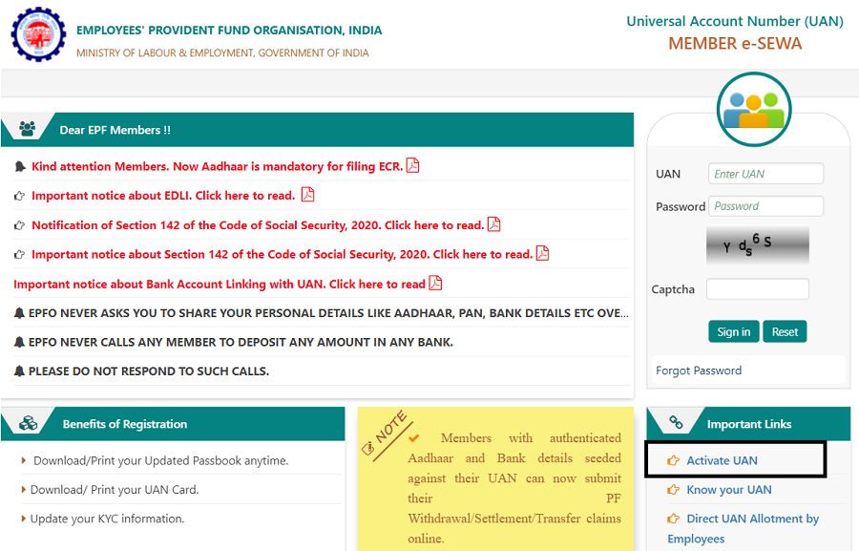Click the key icon beside Important Links

(x=678, y=422)
